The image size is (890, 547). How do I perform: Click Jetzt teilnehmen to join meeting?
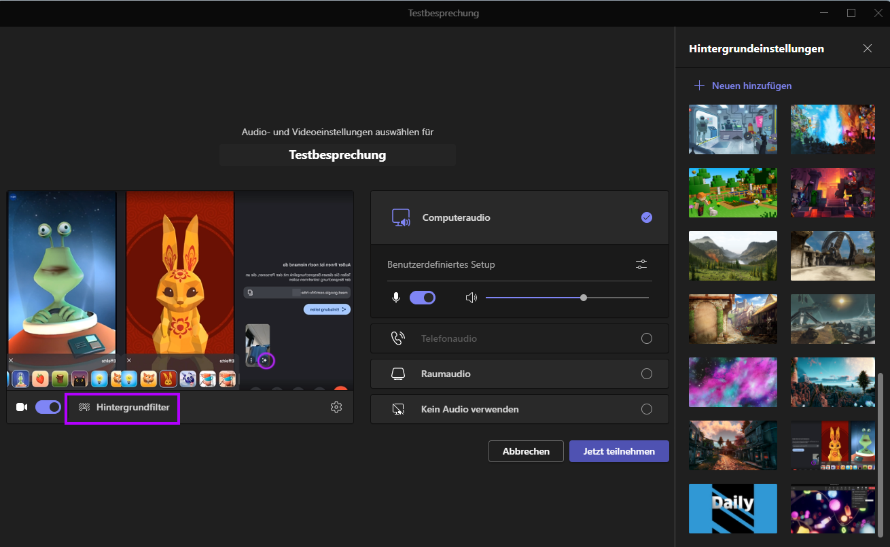click(x=619, y=451)
